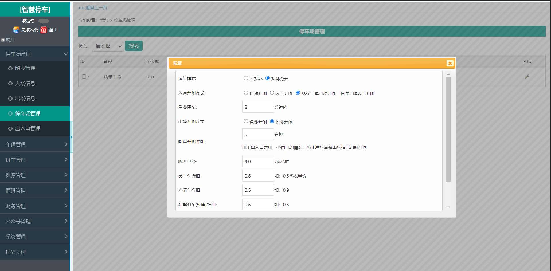Click the 返回上一页 back link

93,7
